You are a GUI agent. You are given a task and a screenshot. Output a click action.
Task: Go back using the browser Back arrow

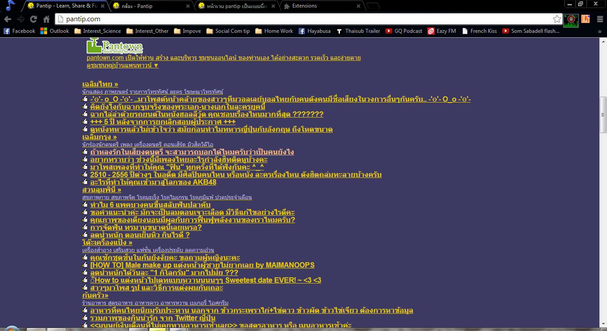click(8, 19)
